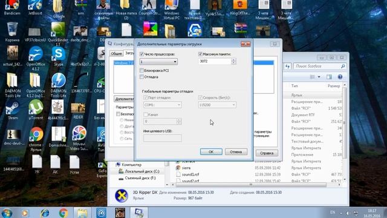
Task: Open Windows Start menu orb
Action: pos(7,213)
